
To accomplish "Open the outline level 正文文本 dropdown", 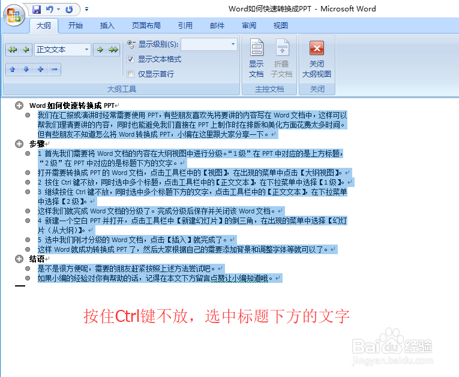I will tap(86, 49).
